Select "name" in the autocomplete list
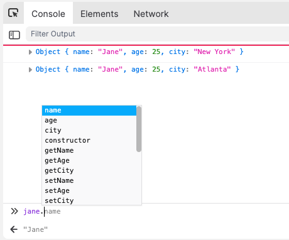The image size is (289, 240). pyautogui.click(x=89, y=111)
